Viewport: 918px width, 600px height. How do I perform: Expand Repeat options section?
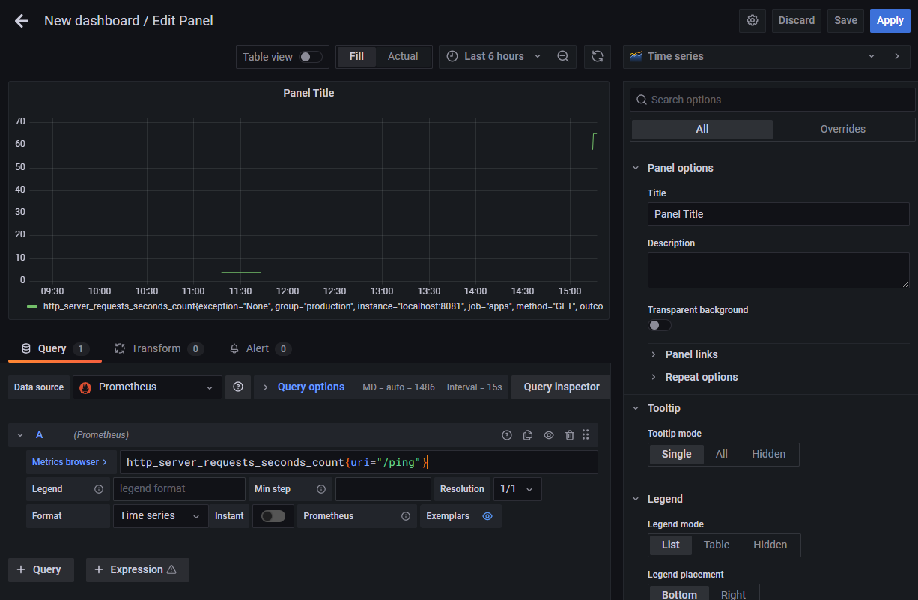(x=702, y=377)
